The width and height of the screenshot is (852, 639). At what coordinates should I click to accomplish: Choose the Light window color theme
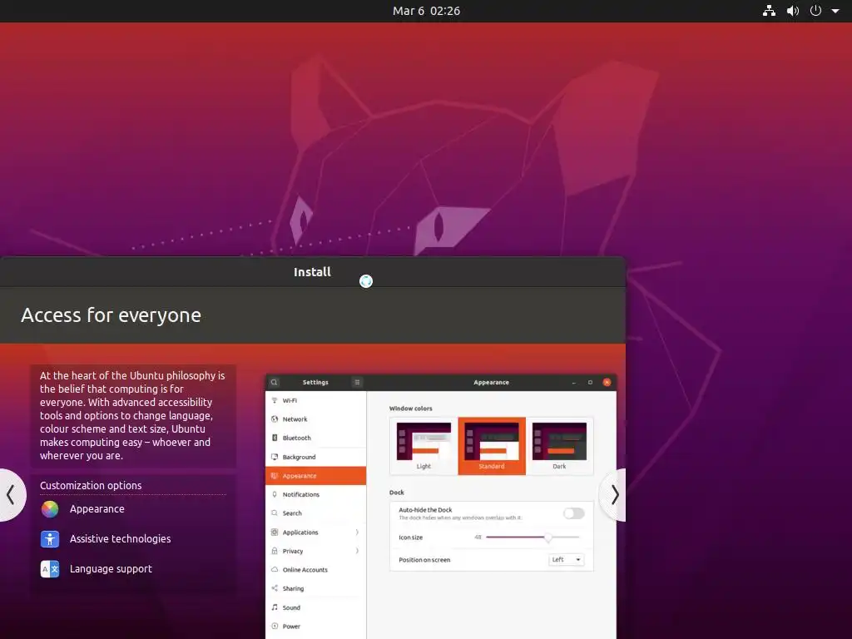click(x=424, y=446)
